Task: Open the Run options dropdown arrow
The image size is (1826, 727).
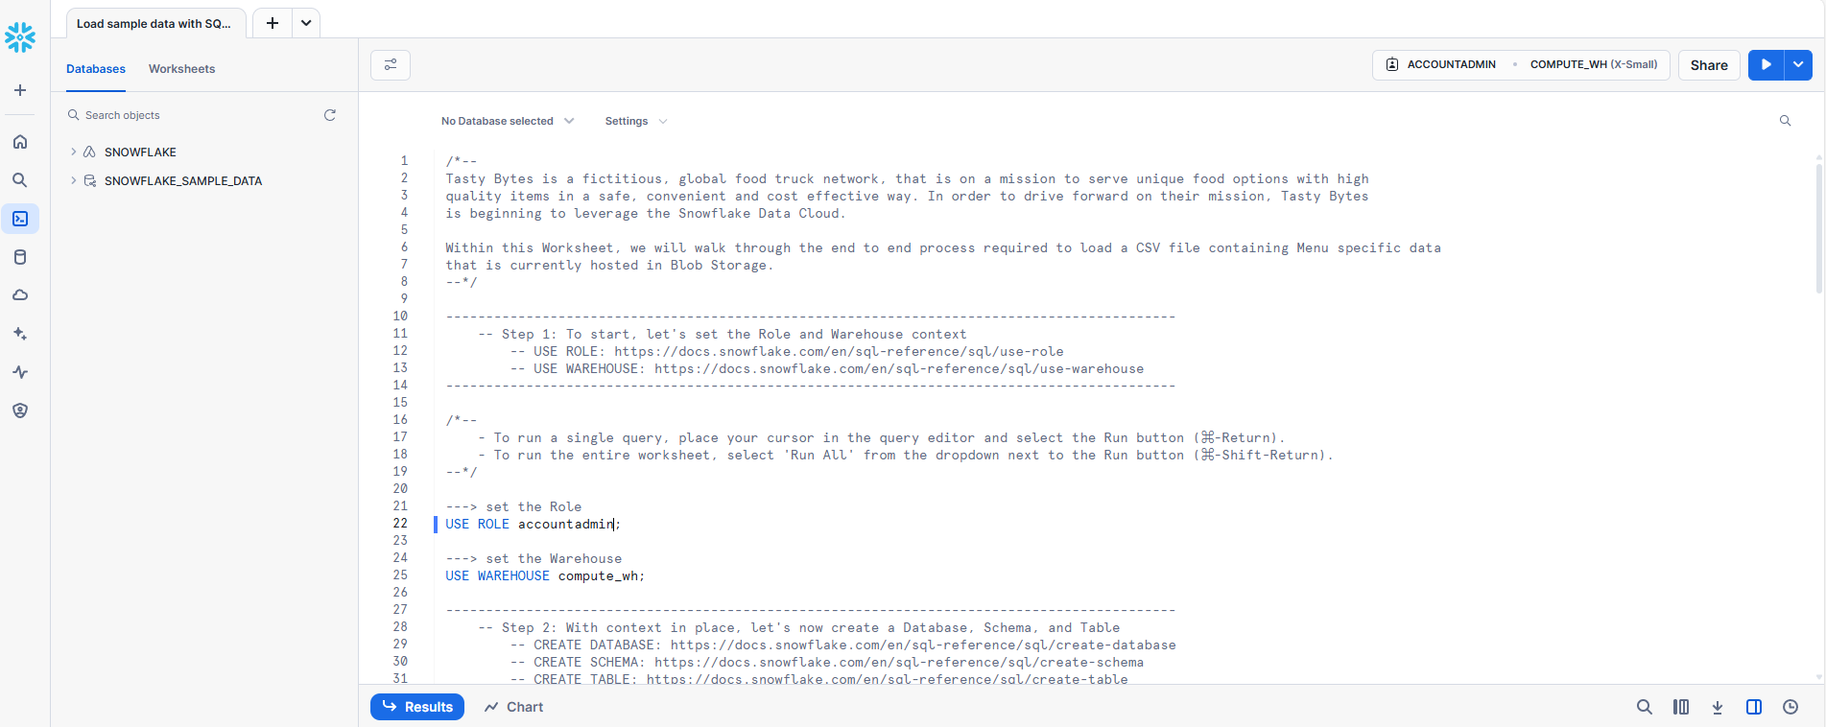Action: tap(1798, 64)
